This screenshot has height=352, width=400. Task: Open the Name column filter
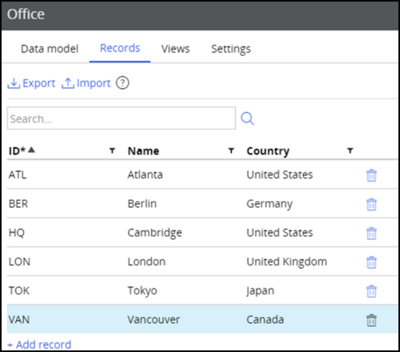(231, 151)
